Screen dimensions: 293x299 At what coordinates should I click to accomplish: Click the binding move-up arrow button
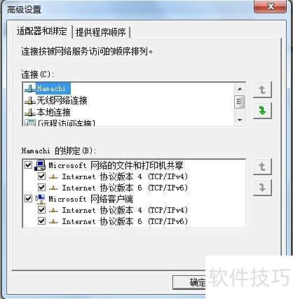(262, 167)
